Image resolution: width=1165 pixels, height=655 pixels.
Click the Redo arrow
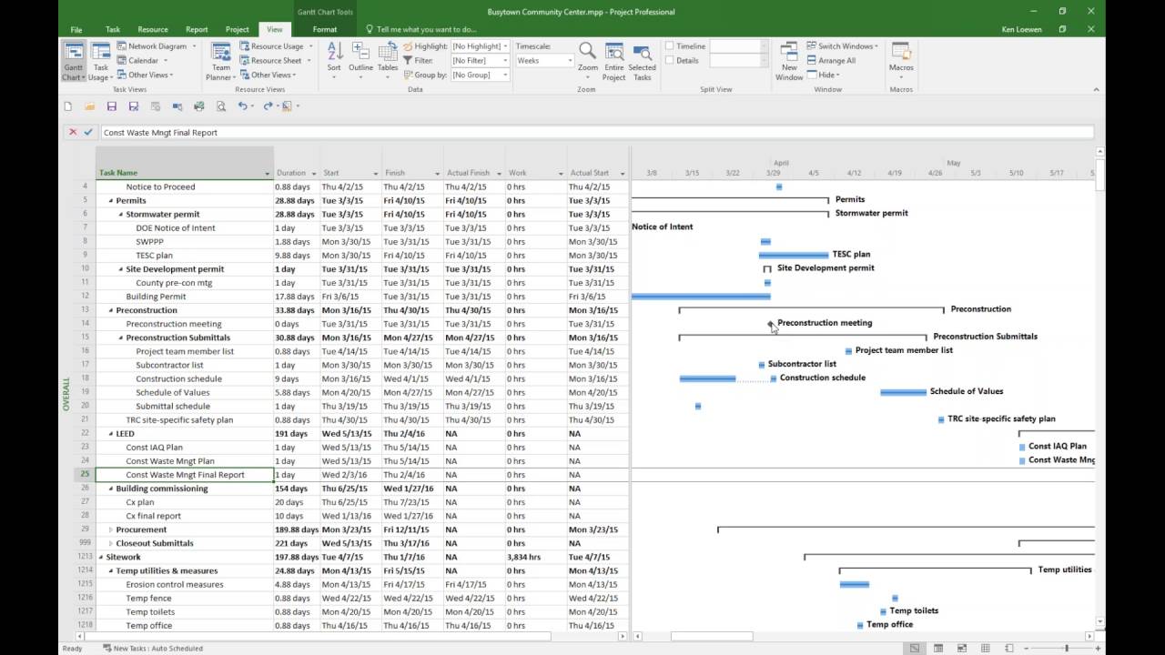[x=268, y=106]
